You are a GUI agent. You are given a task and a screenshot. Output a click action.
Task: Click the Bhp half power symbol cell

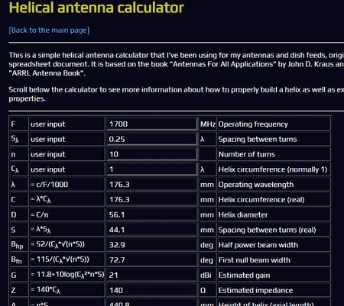click(x=19, y=245)
